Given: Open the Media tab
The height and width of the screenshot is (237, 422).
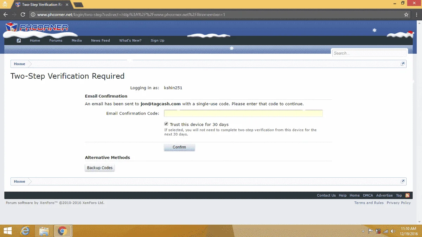Looking at the screenshot, I should [77, 40].
